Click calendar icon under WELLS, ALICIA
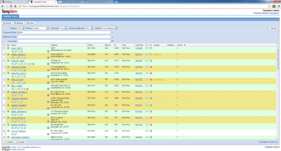The width and height of the screenshot is (281, 151). click(13, 83)
